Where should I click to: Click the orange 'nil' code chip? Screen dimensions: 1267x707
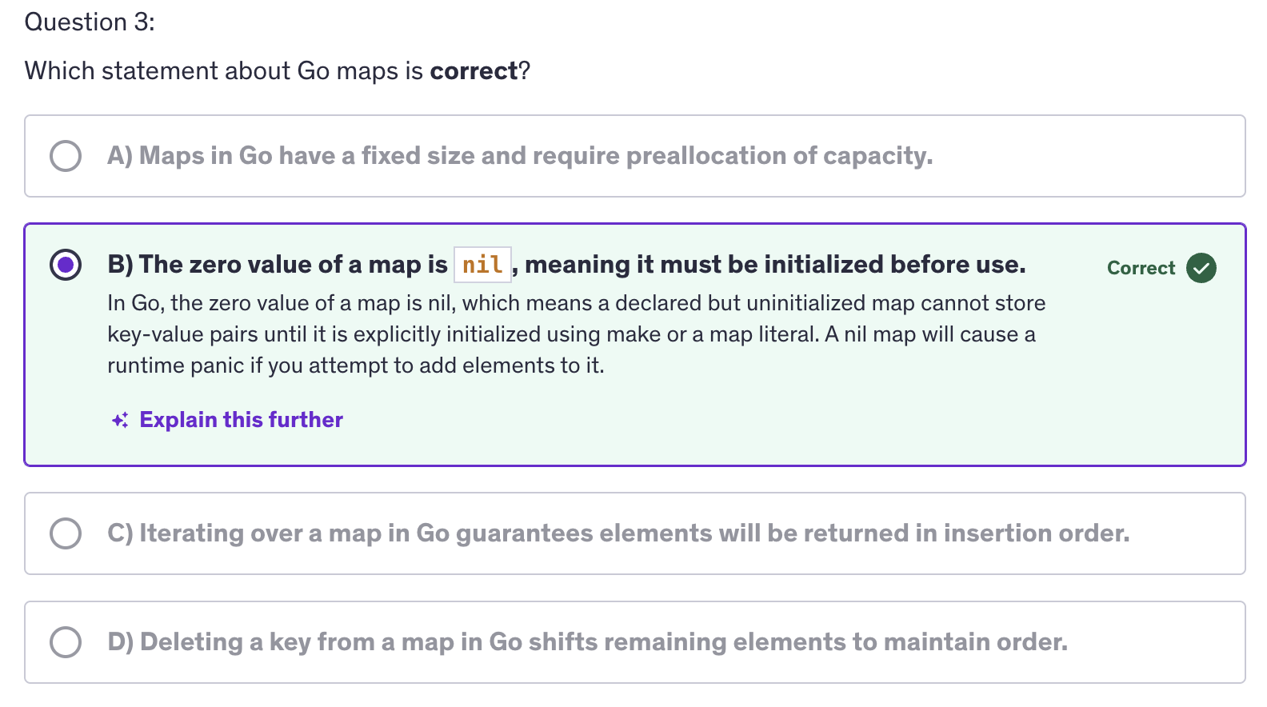pos(482,265)
